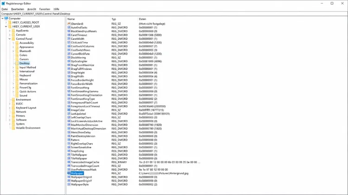Select the Cursors key in the tree
The width and height of the screenshot is (348, 195).
[24, 59]
